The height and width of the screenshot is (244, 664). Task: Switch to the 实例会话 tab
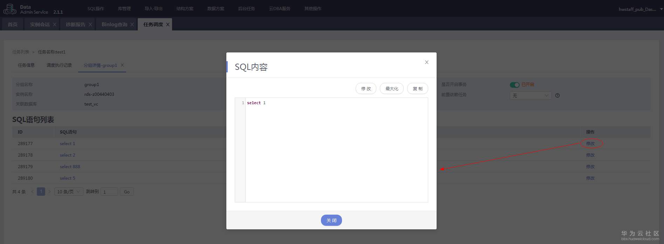click(40, 24)
